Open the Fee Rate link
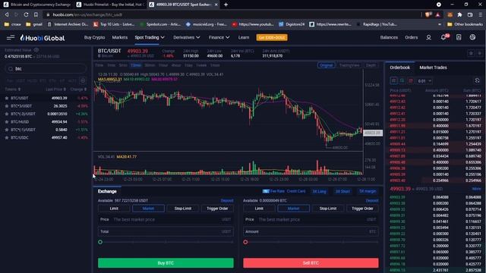Image resolution: width=486 pixels, height=273 pixels. coord(273,191)
